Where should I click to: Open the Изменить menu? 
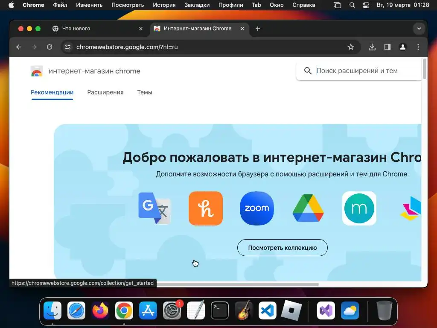pos(89,5)
